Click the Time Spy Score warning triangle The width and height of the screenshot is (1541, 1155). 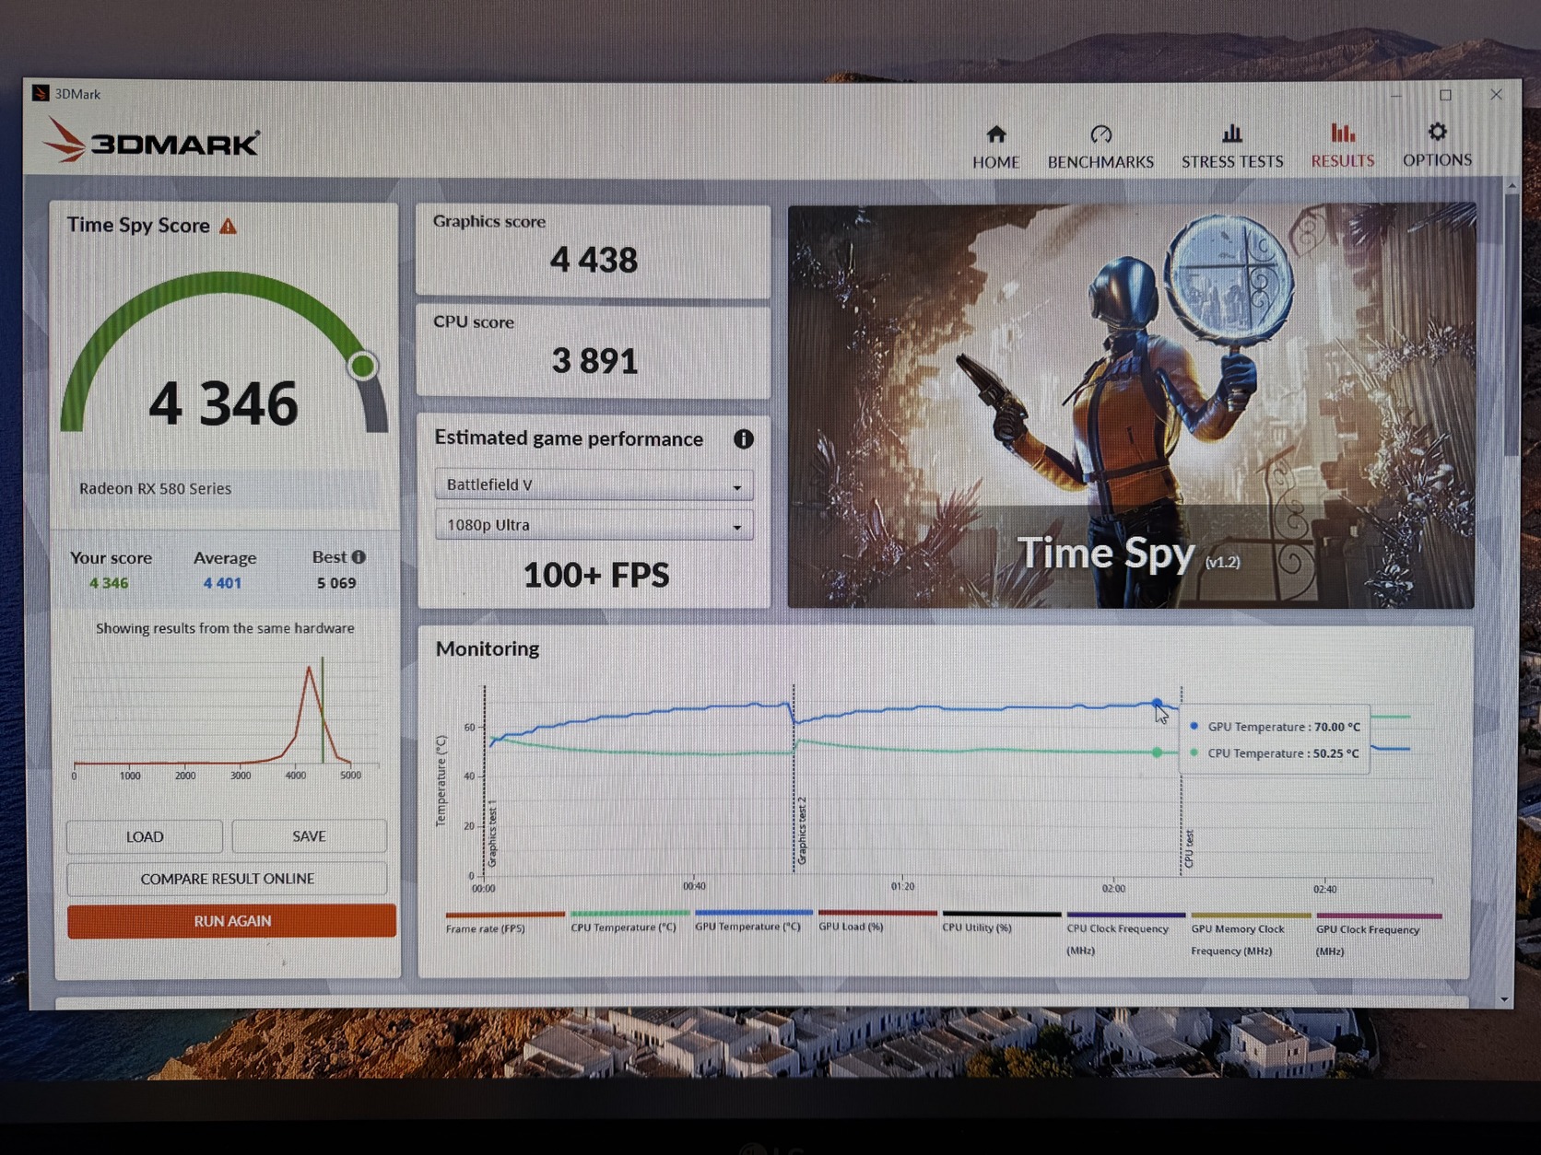tap(228, 226)
